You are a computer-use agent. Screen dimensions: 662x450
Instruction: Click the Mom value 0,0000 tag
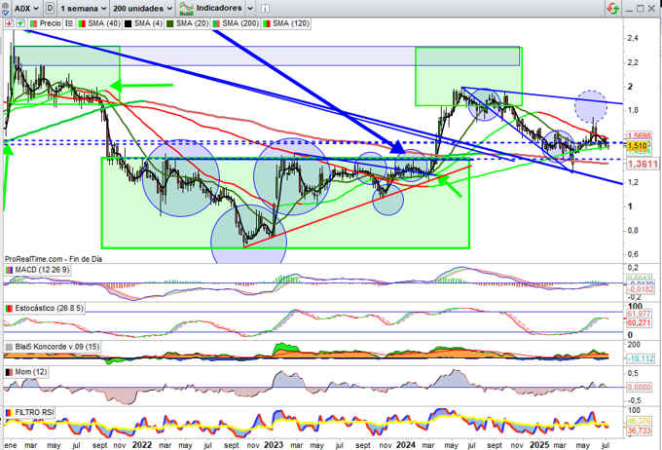coord(641,387)
